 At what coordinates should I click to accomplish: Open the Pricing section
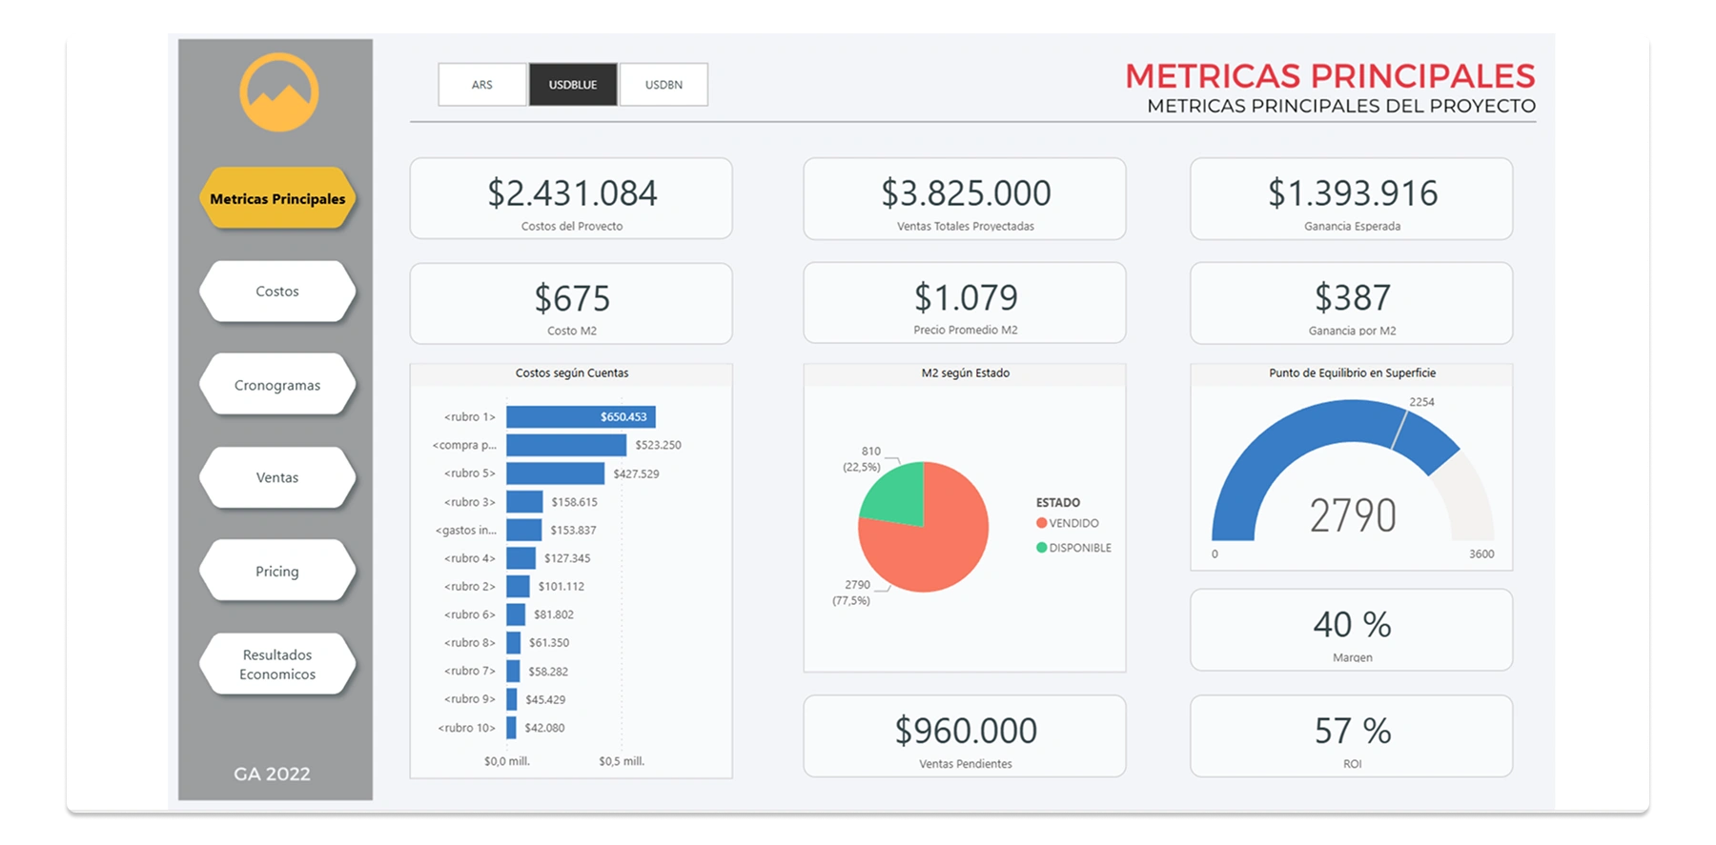[277, 571]
